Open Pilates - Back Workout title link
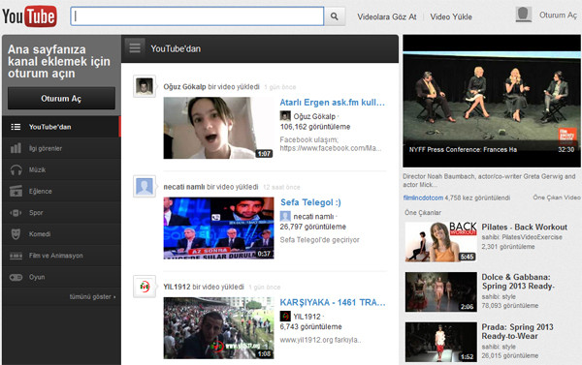Image resolution: width=582 pixels, height=365 pixels. click(x=524, y=227)
